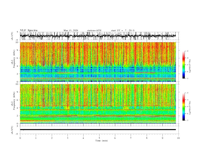Click the ch.2 spectrogram's 2 kHz band
This screenshot has height=155, width=201.
(x=98, y=116)
